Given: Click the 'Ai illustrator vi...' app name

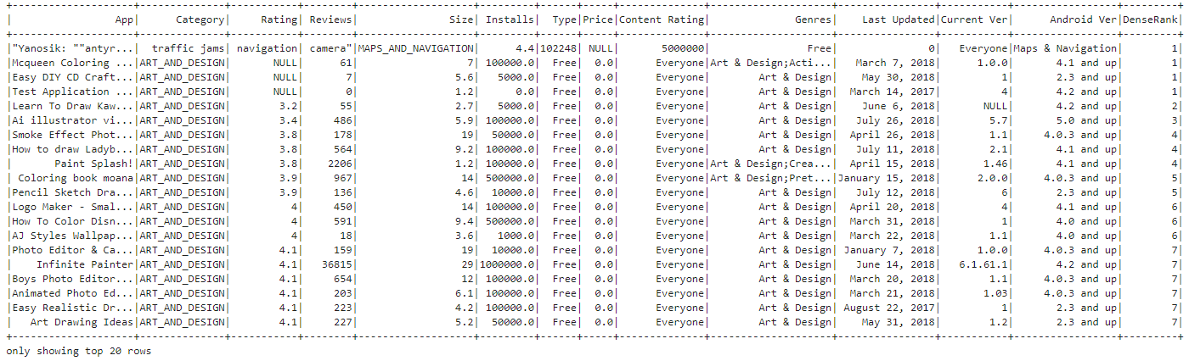Looking at the screenshot, I should (x=72, y=120).
